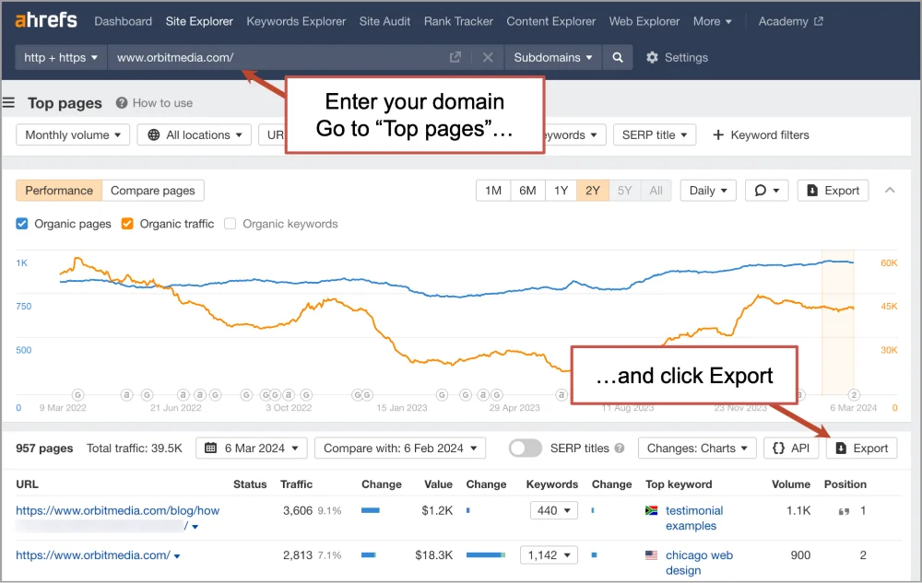Image resolution: width=922 pixels, height=583 pixels.
Task: Open the 440 keywords dropdown
Action: click(553, 510)
